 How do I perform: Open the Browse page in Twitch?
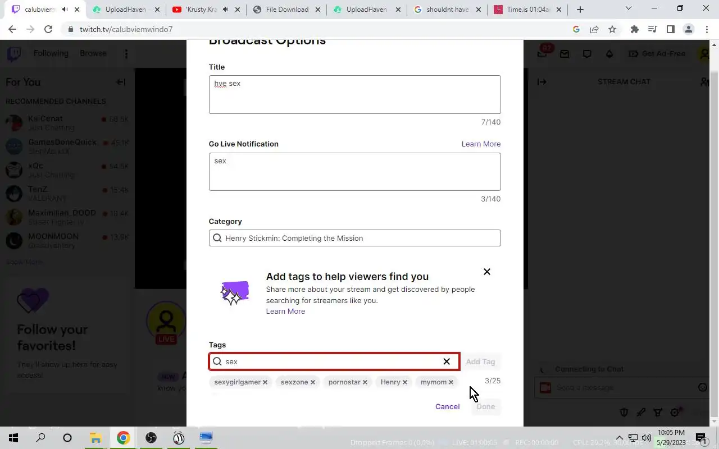(x=93, y=53)
